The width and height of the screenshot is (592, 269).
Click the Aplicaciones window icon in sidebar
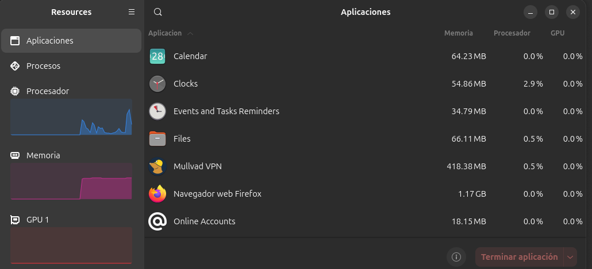(15, 41)
